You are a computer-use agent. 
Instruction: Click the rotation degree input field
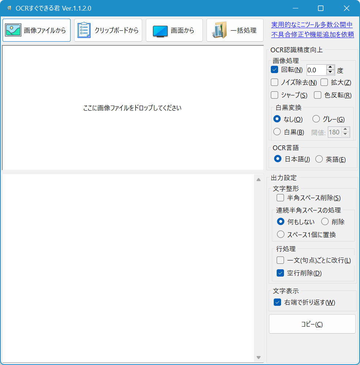tap(317, 70)
